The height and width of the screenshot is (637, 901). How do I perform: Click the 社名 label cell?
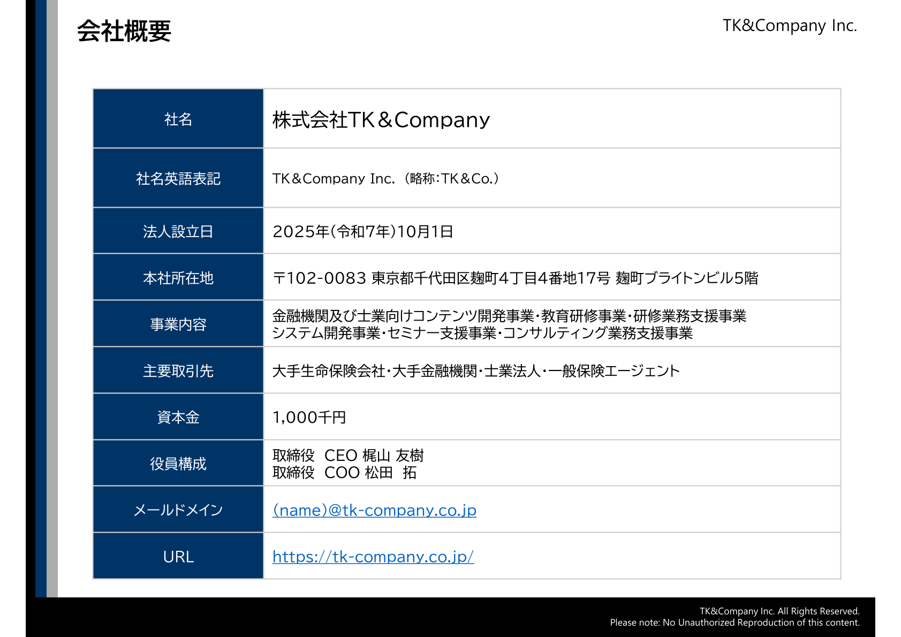pos(178,119)
